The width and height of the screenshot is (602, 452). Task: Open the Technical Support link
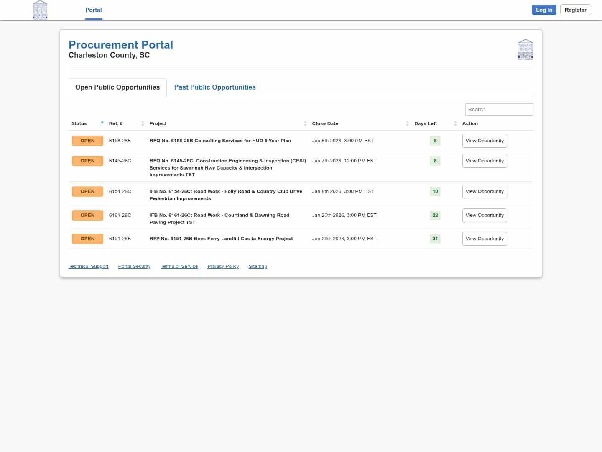[88, 266]
